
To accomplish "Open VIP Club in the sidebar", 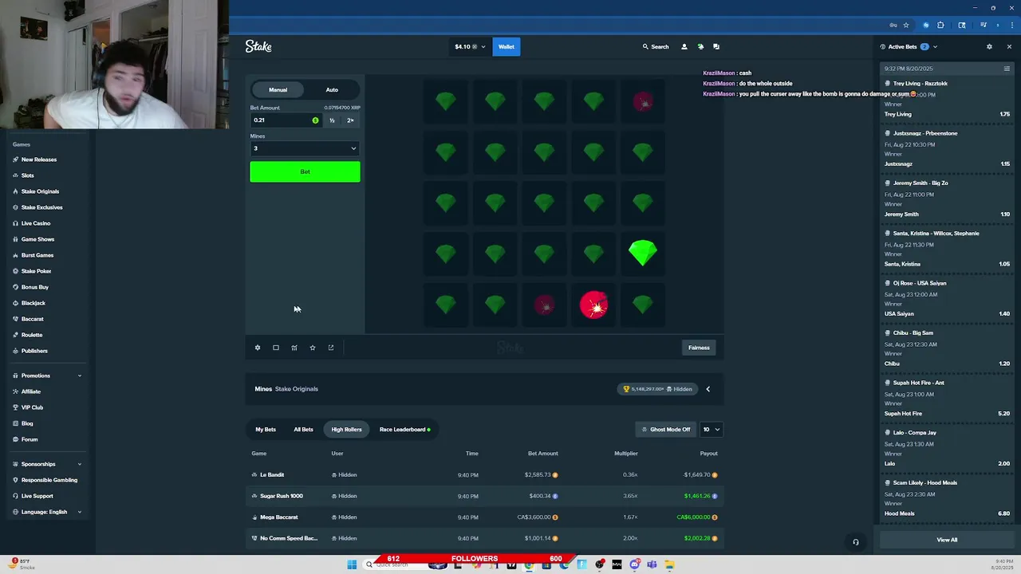I will (32, 407).
